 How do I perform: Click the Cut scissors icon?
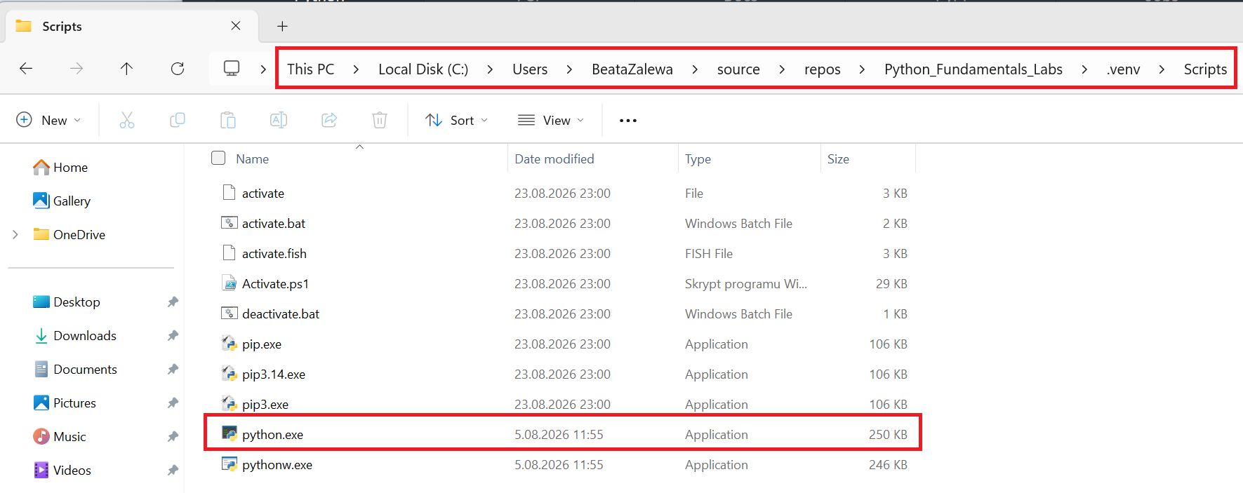127,120
